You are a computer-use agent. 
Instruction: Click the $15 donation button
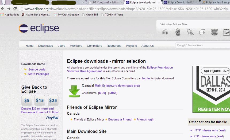coord(40,100)
